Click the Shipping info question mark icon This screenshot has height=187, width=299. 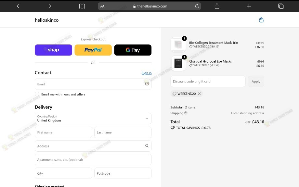coord(186,113)
